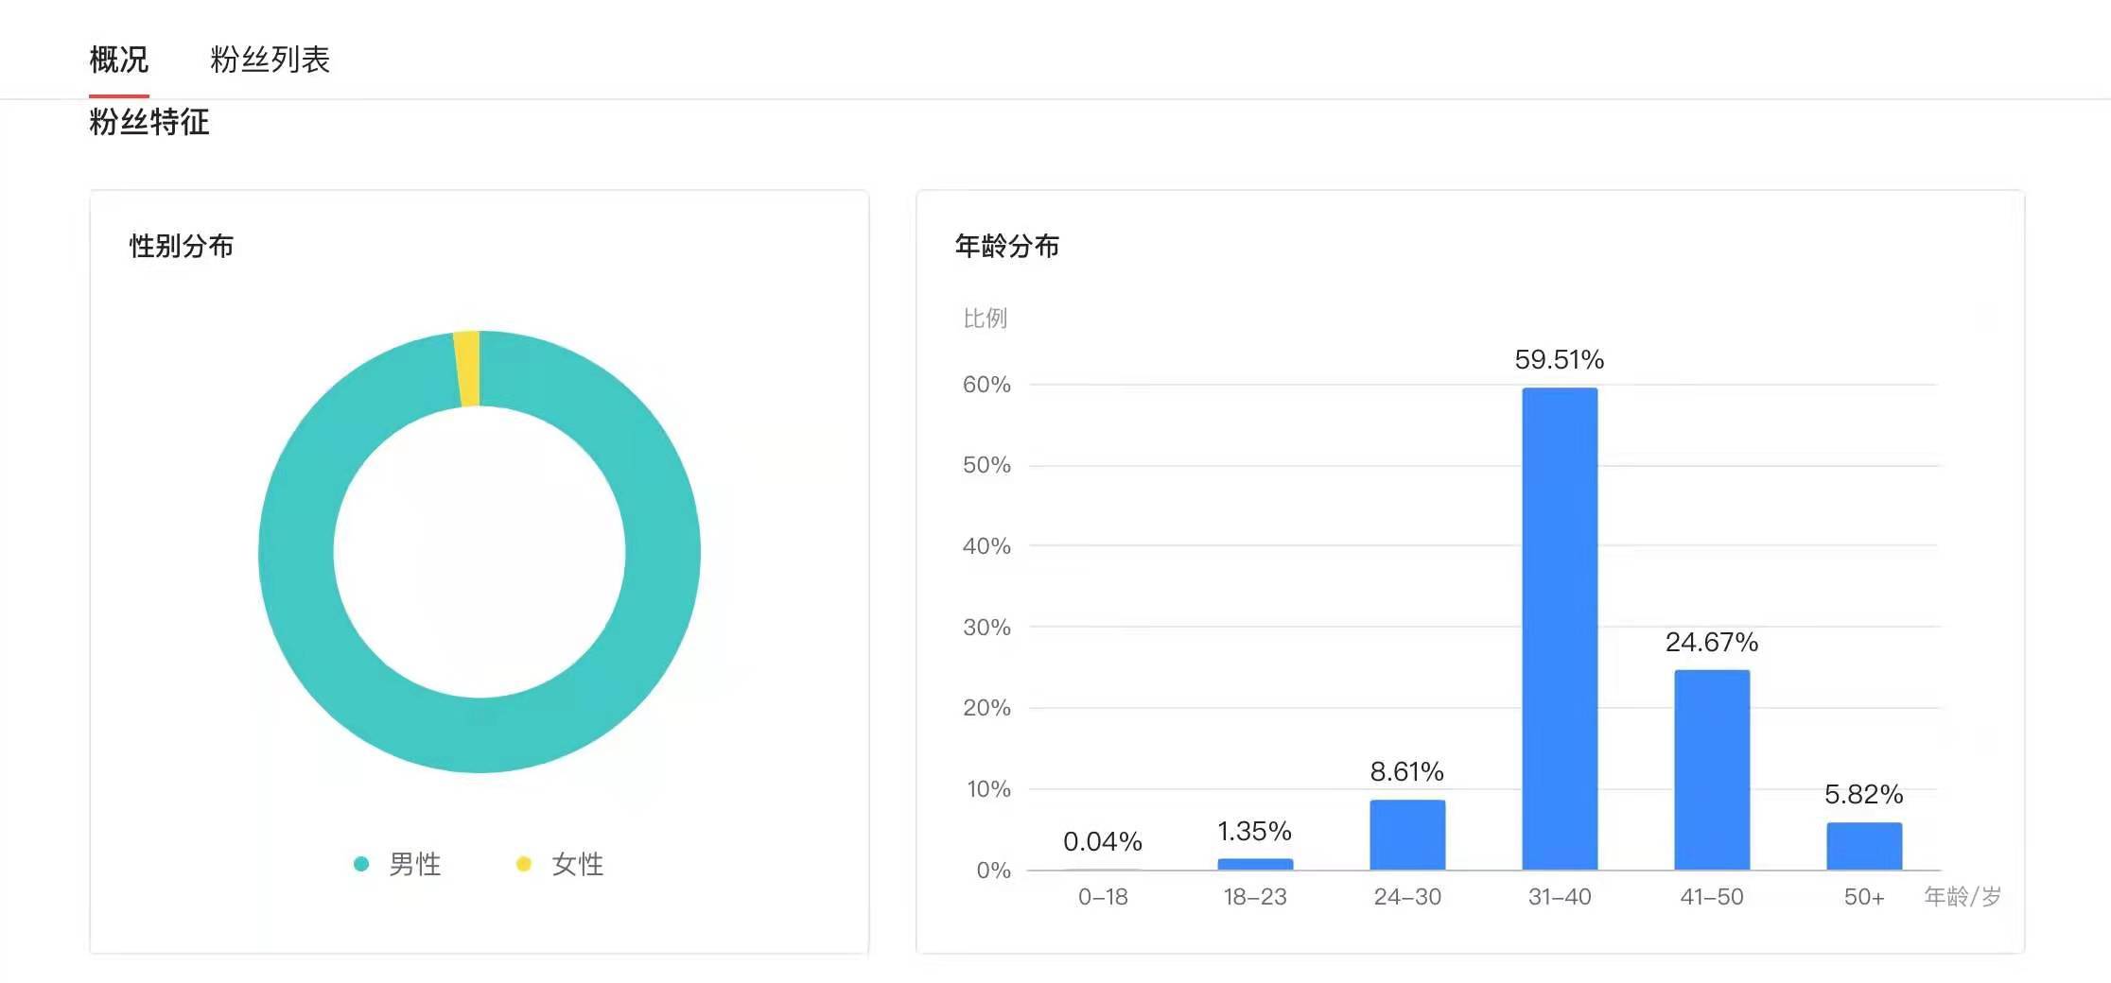Click the 0.04% label over 0-18 bar

click(x=1100, y=839)
